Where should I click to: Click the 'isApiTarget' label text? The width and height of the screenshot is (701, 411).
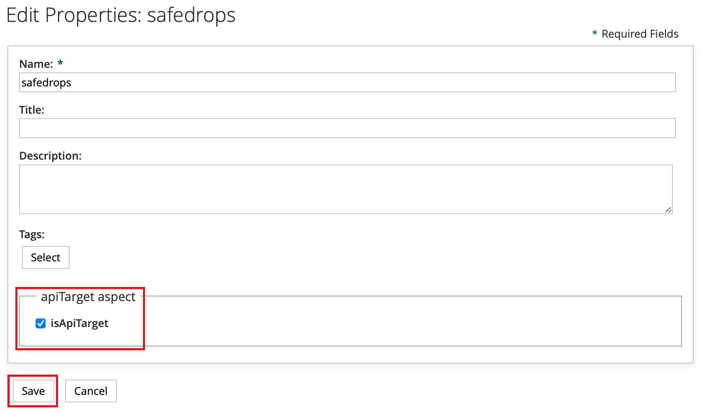click(80, 323)
